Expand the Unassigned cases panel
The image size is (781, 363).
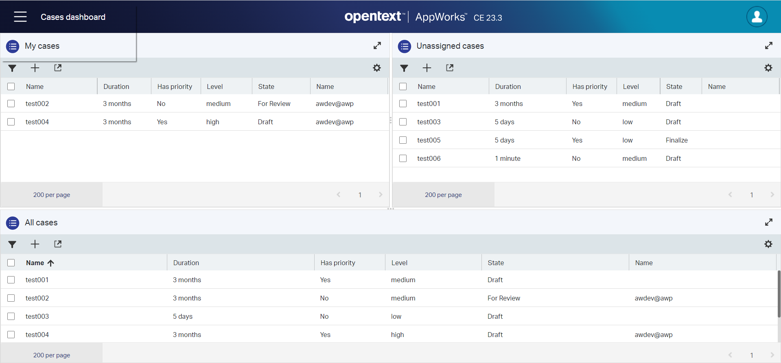pos(768,45)
